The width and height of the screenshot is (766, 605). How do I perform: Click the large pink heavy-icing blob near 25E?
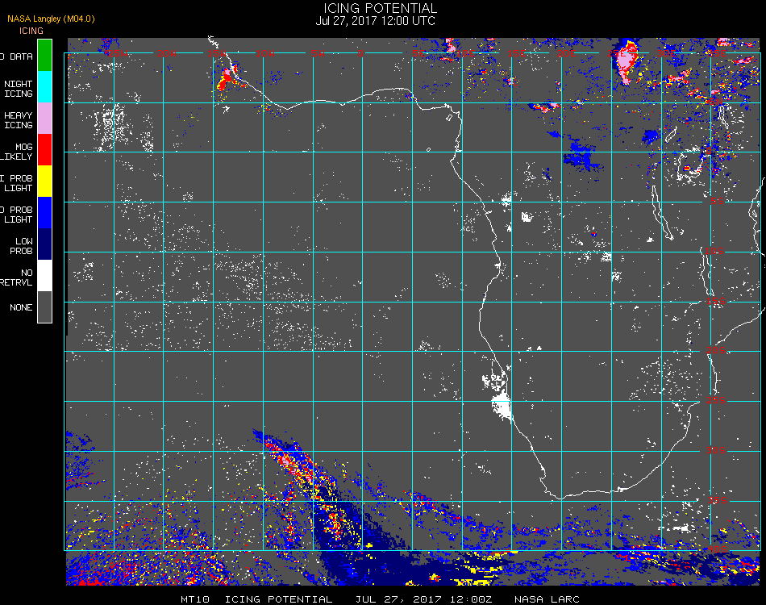tap(627, 63)
